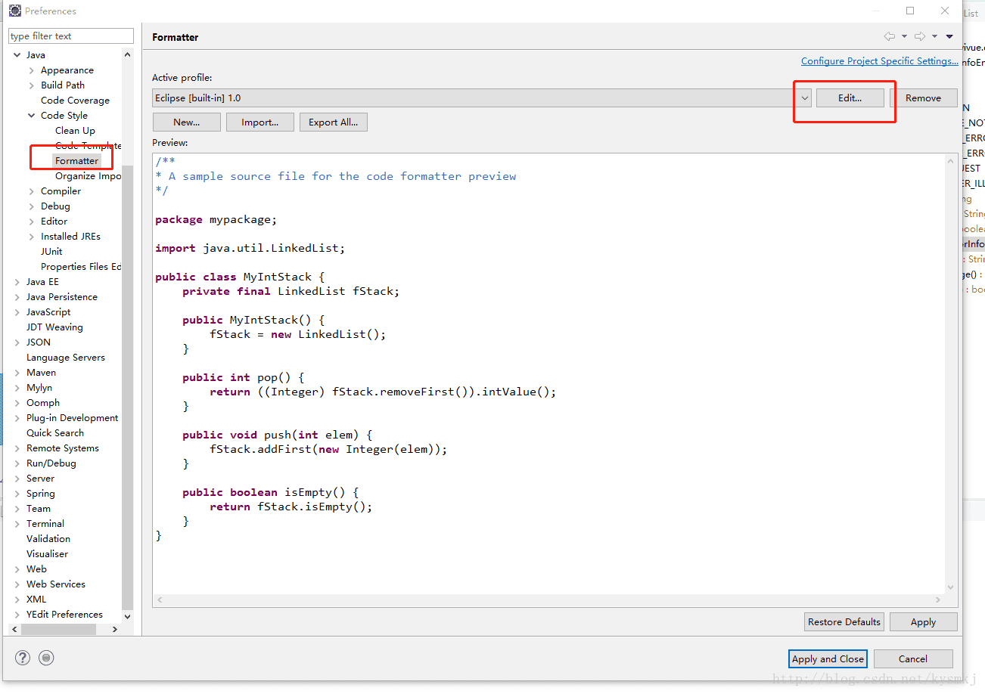Select the Formatter tree item
This screenshot has height=694, width=985.
click(x=76, y=161)
